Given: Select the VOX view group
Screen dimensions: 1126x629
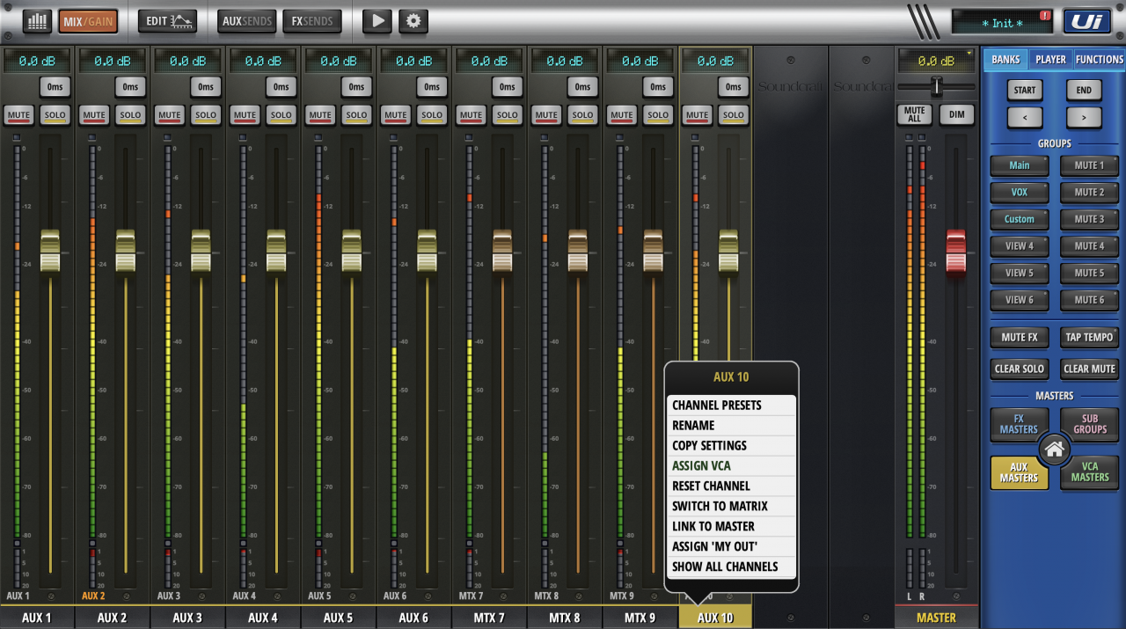Looking at the screenshot, I should pos(1020,193).
